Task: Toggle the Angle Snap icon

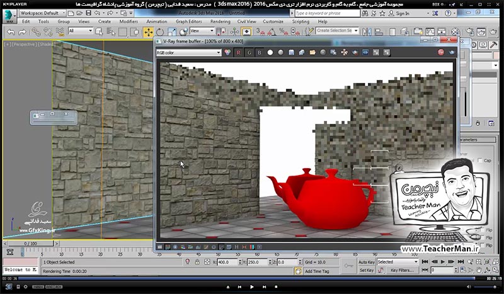Action: [x=272, y=31]
